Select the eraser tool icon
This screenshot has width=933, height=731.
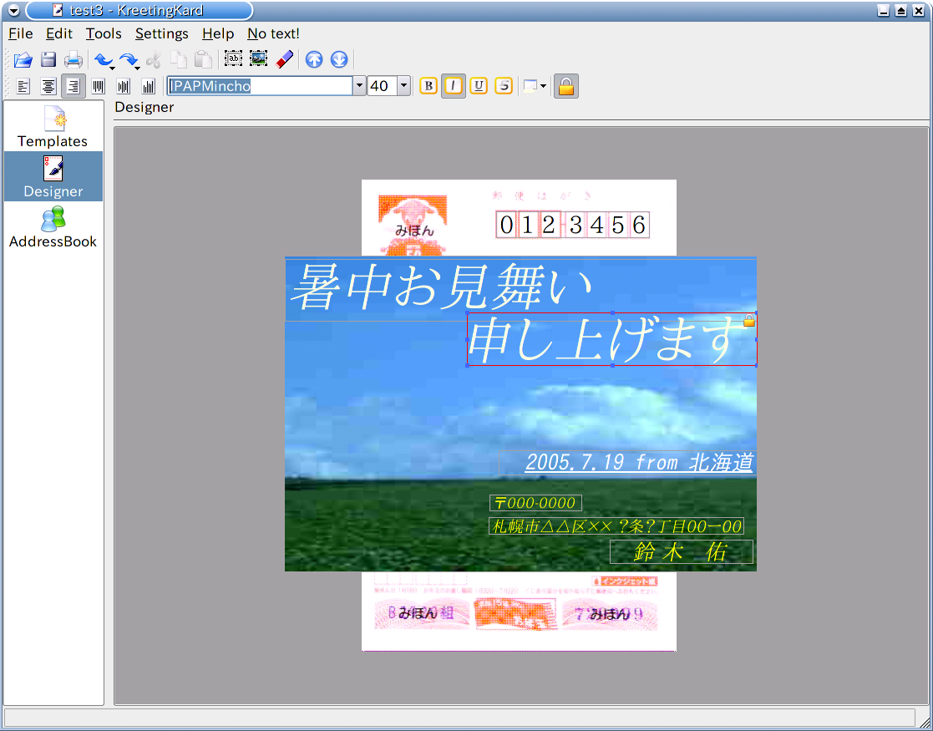(x=284, y=59)
